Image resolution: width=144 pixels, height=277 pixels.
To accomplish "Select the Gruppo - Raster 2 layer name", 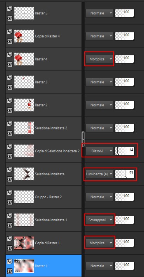I will click(x=48, y=197).
